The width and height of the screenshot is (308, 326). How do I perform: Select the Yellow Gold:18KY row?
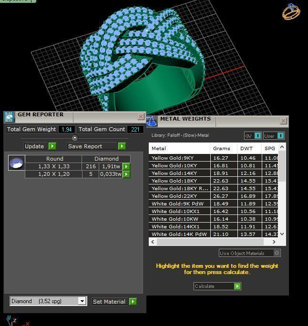pos(214,181)
